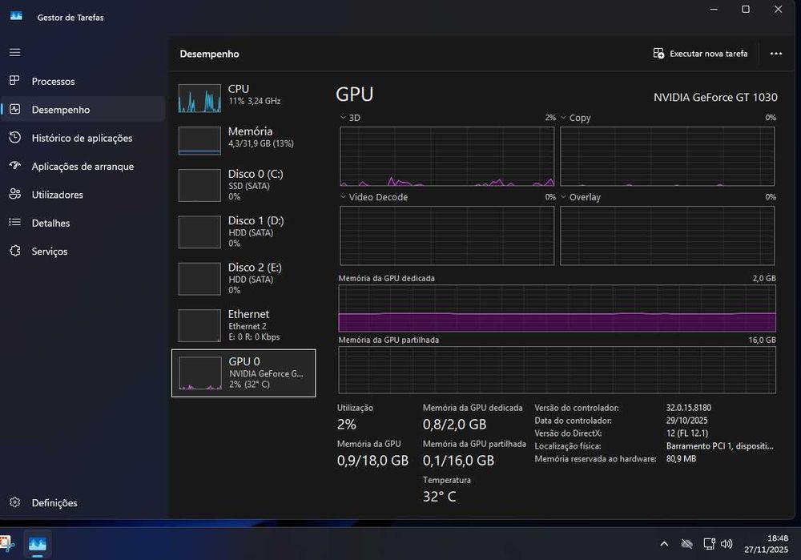801x560 pixels.
Task: Click the Utilização 2% value
Action: tap(346, 424)
